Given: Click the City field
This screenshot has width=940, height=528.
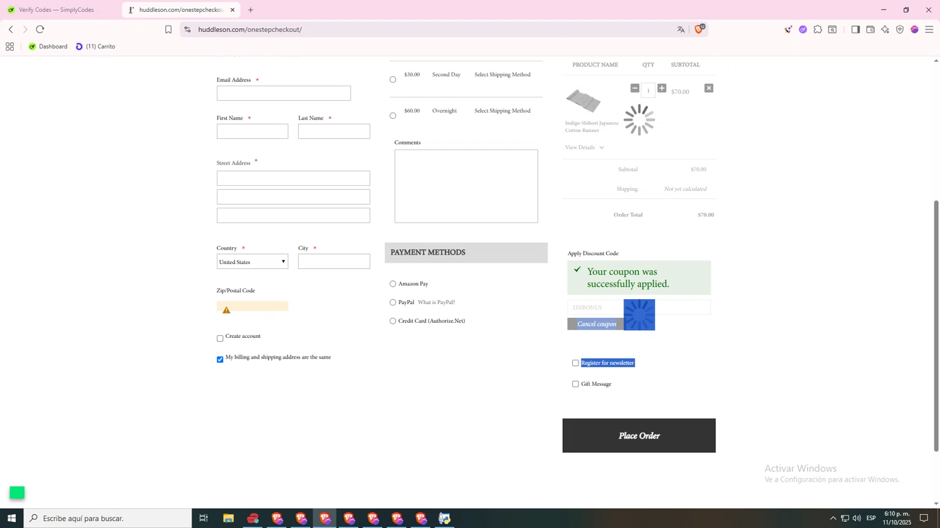Looking at the screenshot, I should (x=334, y=261).
